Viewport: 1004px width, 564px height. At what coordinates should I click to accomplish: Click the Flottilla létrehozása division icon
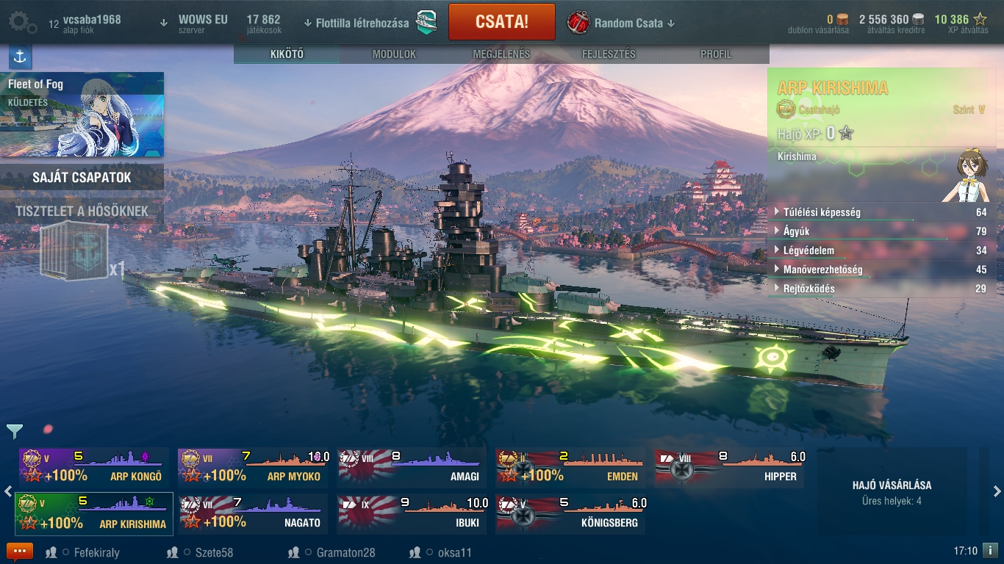(x=427, y=23)
